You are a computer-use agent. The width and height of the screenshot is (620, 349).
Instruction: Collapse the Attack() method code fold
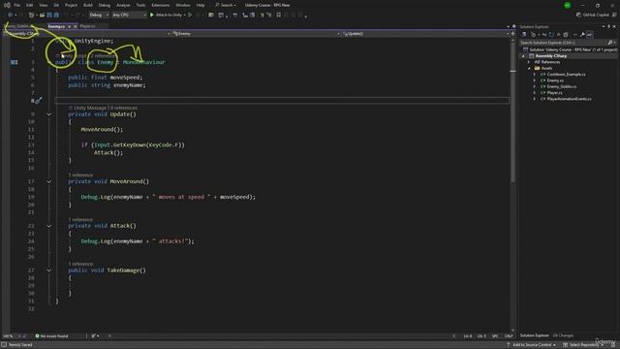[x=49, y=226]
